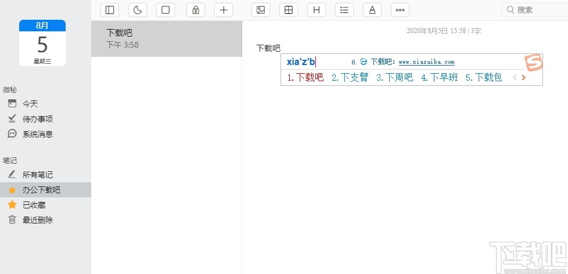Click the search field
Image resolution: width=568 pixels, height=274 pixels.
pos(535,10)
